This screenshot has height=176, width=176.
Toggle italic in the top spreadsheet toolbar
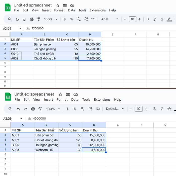tap(155, 19)
